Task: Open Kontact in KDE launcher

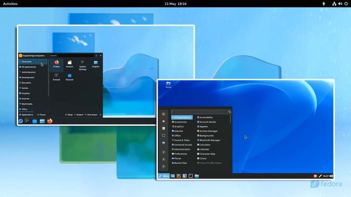Action: (x=70, y=64)
